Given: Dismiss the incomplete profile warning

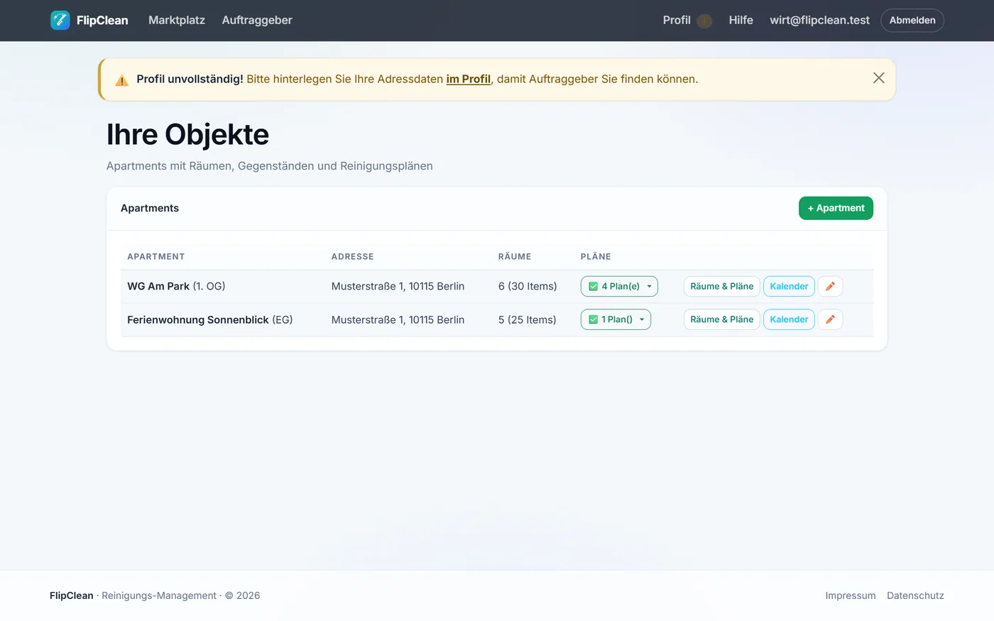Looking at the screenshot, I should 878,78.
